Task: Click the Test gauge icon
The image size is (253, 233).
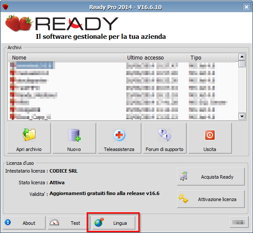Action: tap(54, 223)
